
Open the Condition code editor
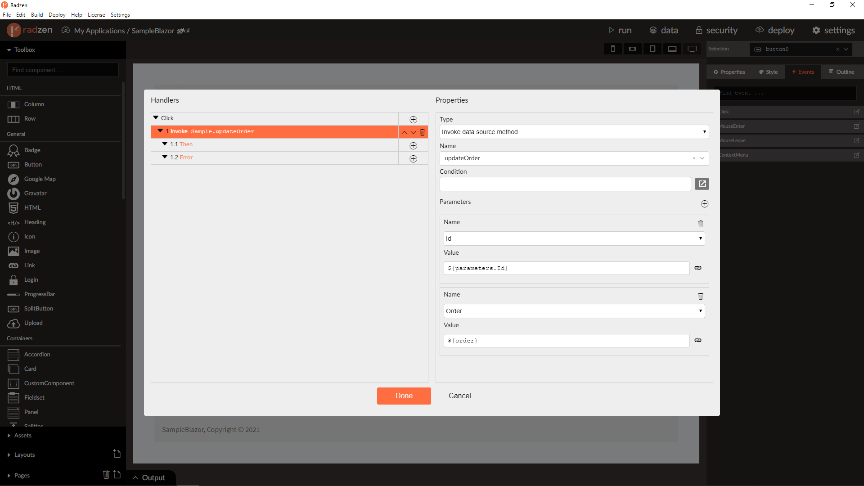(x=702, y=184)
